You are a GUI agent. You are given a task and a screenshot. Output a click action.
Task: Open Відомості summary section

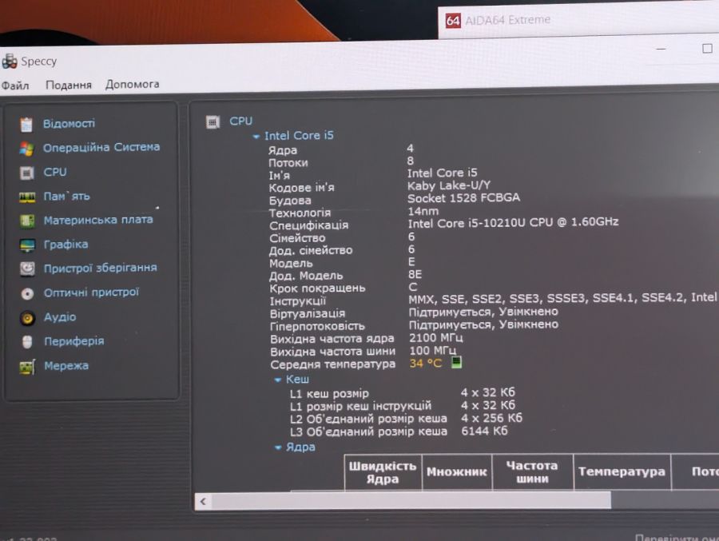69,123
